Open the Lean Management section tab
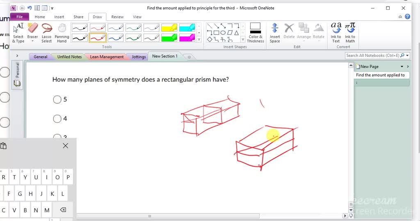Screen dimensions: 420x221 (x=106, y=57)
